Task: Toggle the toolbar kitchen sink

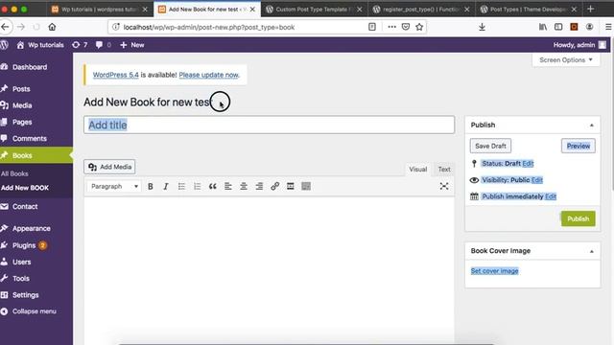Action: click(306, 187)
